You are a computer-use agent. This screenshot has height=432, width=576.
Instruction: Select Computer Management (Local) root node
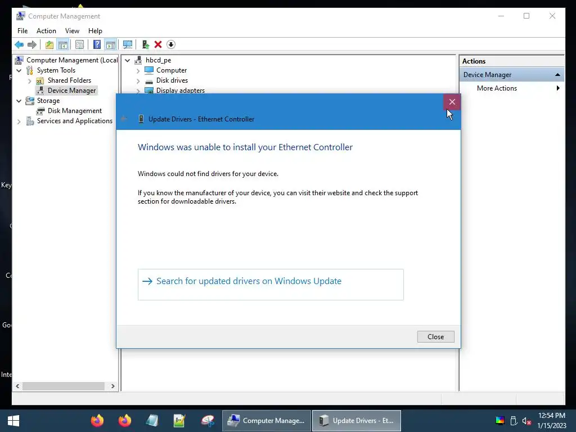point(72,60)
